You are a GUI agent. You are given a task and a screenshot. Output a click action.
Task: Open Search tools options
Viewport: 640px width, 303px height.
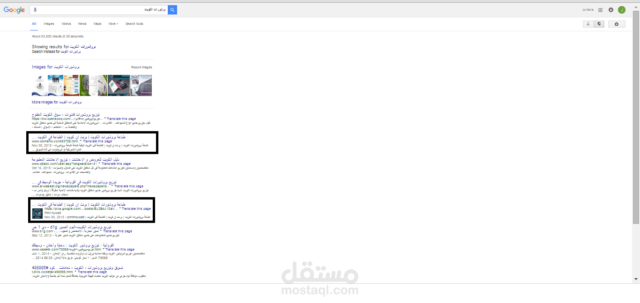click(134, 23)
